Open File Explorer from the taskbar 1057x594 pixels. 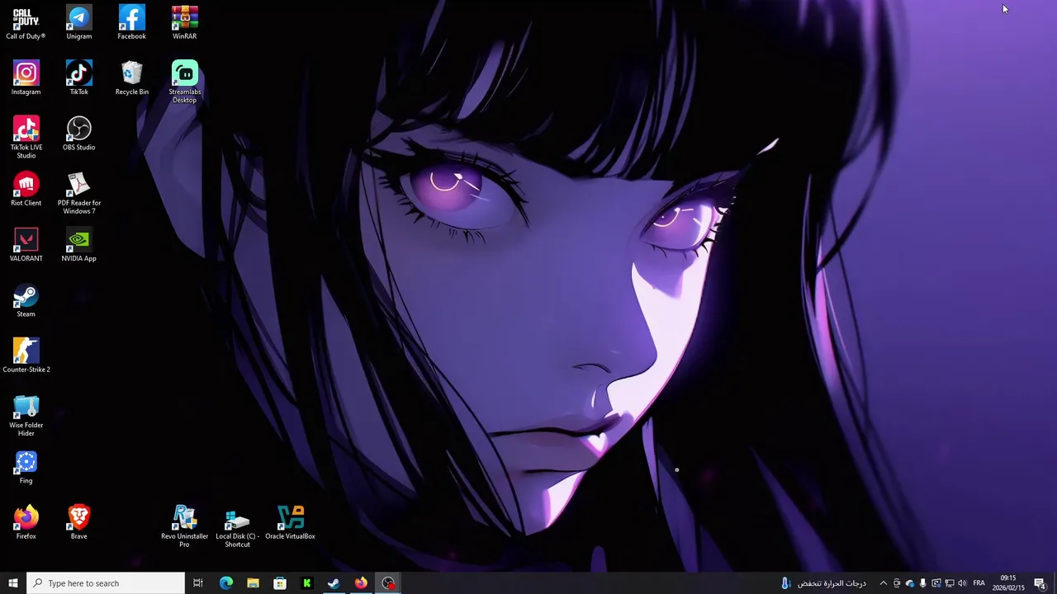click(253, 583)
